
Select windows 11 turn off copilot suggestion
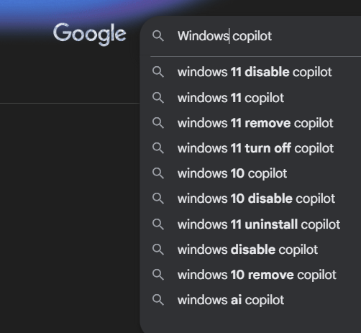click(250, 148)
